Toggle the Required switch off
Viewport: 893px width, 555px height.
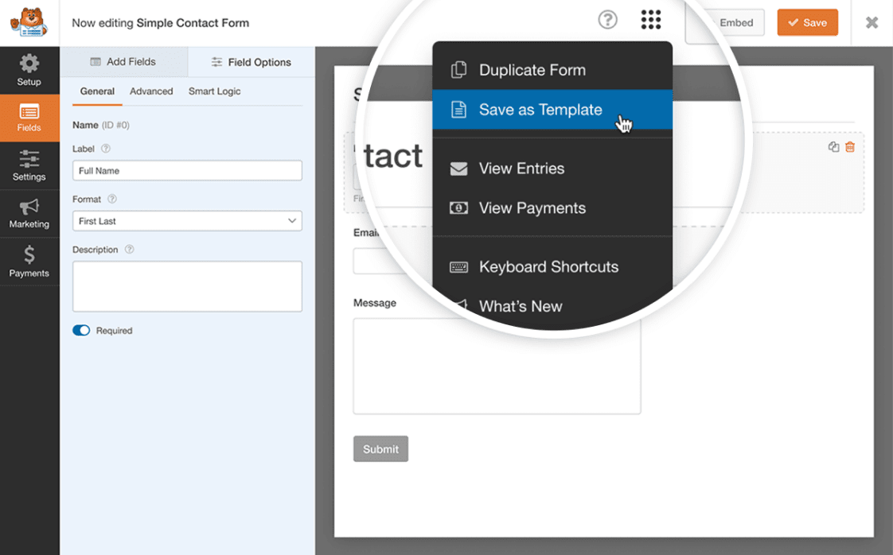point(81,331)
